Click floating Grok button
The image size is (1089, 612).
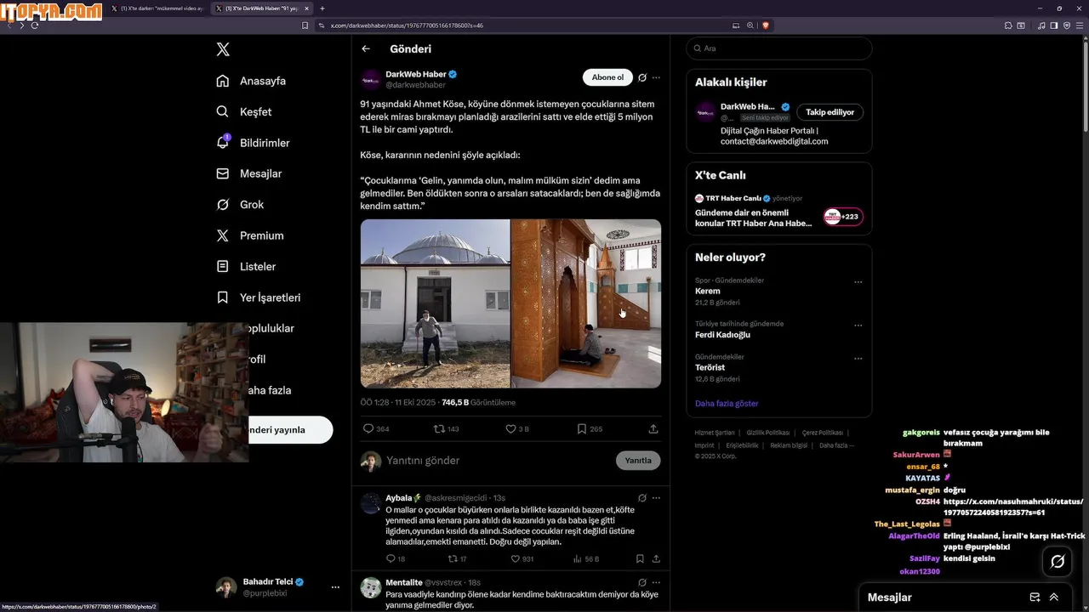point(1058,561)
